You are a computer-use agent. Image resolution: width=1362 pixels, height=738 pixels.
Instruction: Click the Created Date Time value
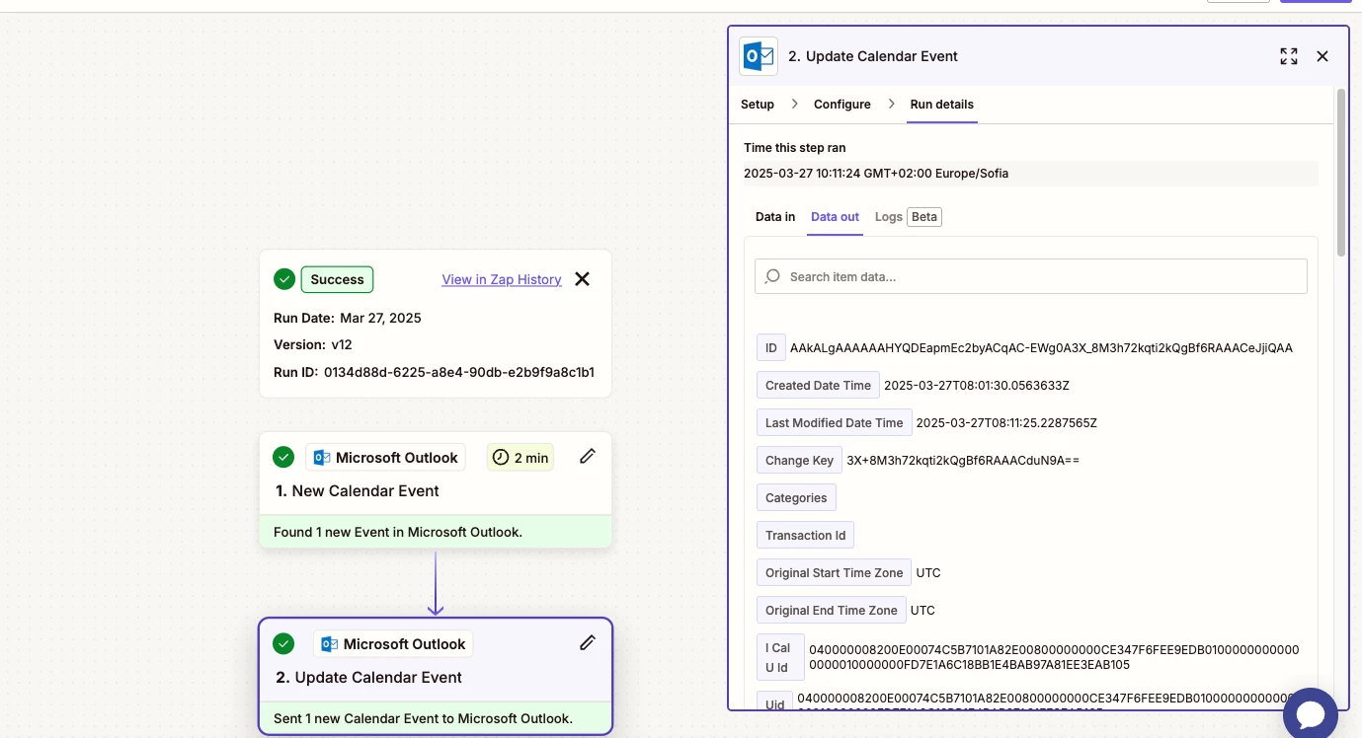point(977,385)
